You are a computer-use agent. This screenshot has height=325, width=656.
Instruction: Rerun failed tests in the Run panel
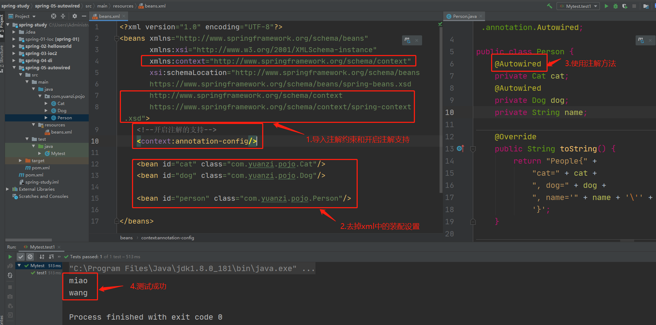click(x=10, y=266)
